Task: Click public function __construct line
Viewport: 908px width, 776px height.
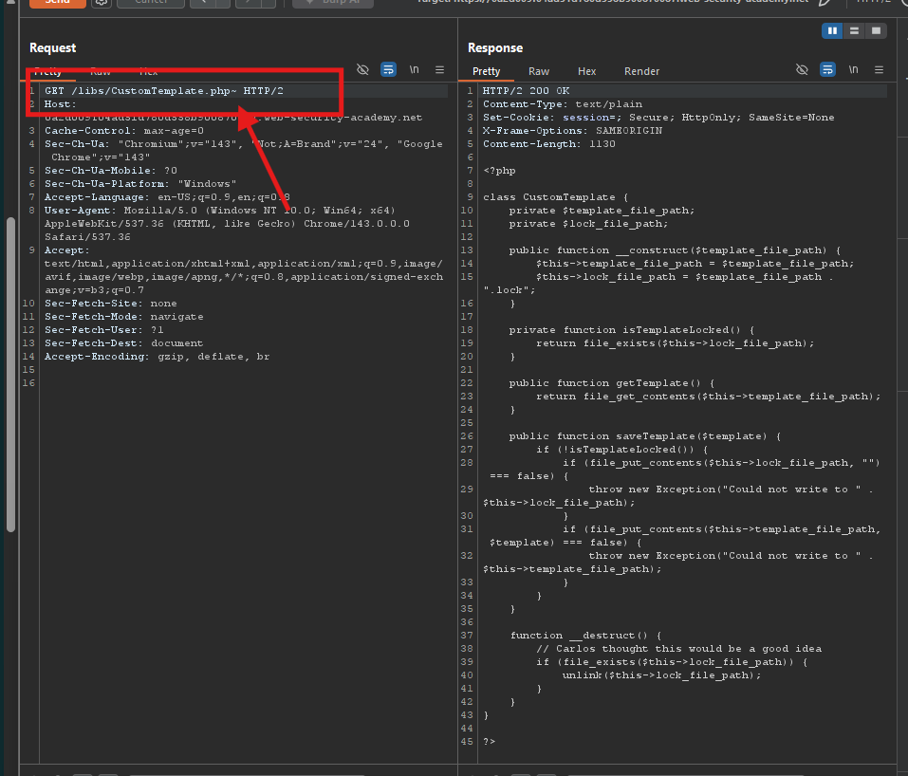Action: coord(675,250)
